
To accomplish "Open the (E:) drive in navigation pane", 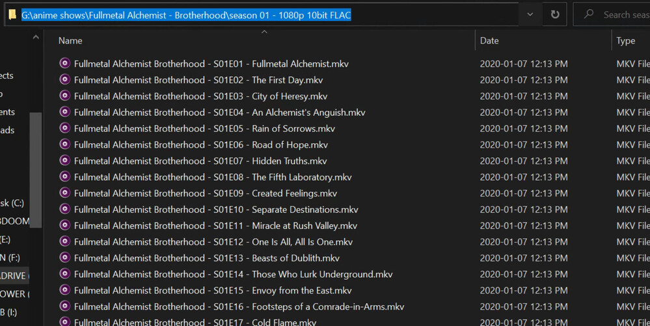I will pos(5,239).
